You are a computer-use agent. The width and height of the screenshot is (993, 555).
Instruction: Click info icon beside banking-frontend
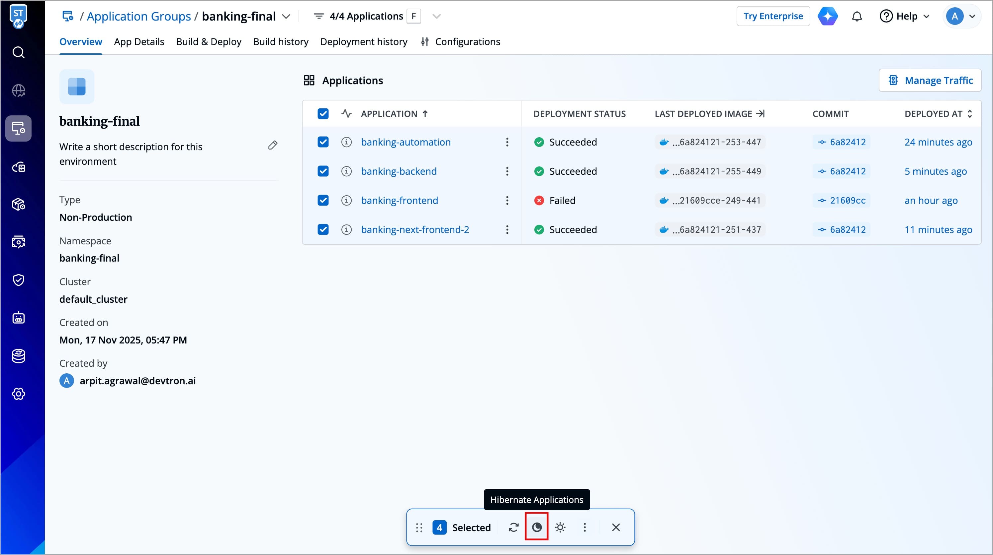346,201
